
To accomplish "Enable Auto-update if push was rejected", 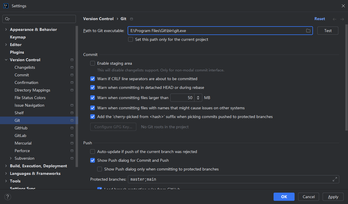I will tap(93, 152).
